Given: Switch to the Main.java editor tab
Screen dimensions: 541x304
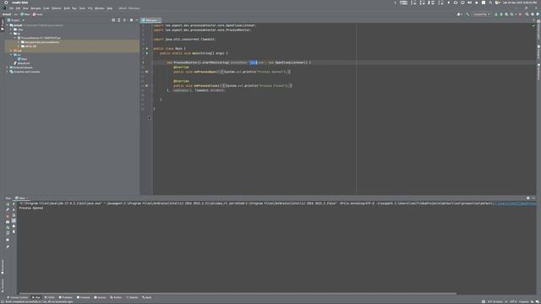Looking at the screenshot, I should click(x=150, y=20).
